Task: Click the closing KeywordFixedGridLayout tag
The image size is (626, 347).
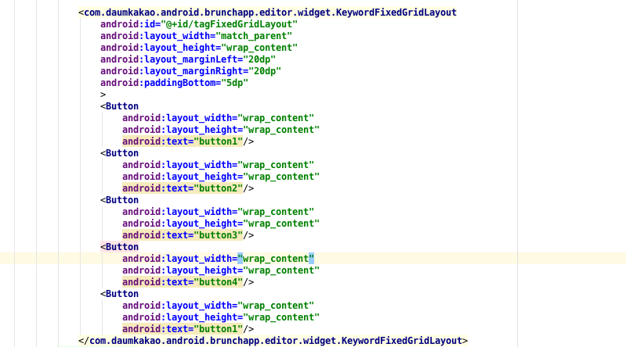Action: 273,341
